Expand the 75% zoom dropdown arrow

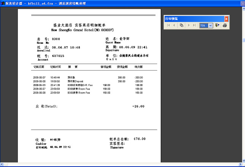(211, 25)
